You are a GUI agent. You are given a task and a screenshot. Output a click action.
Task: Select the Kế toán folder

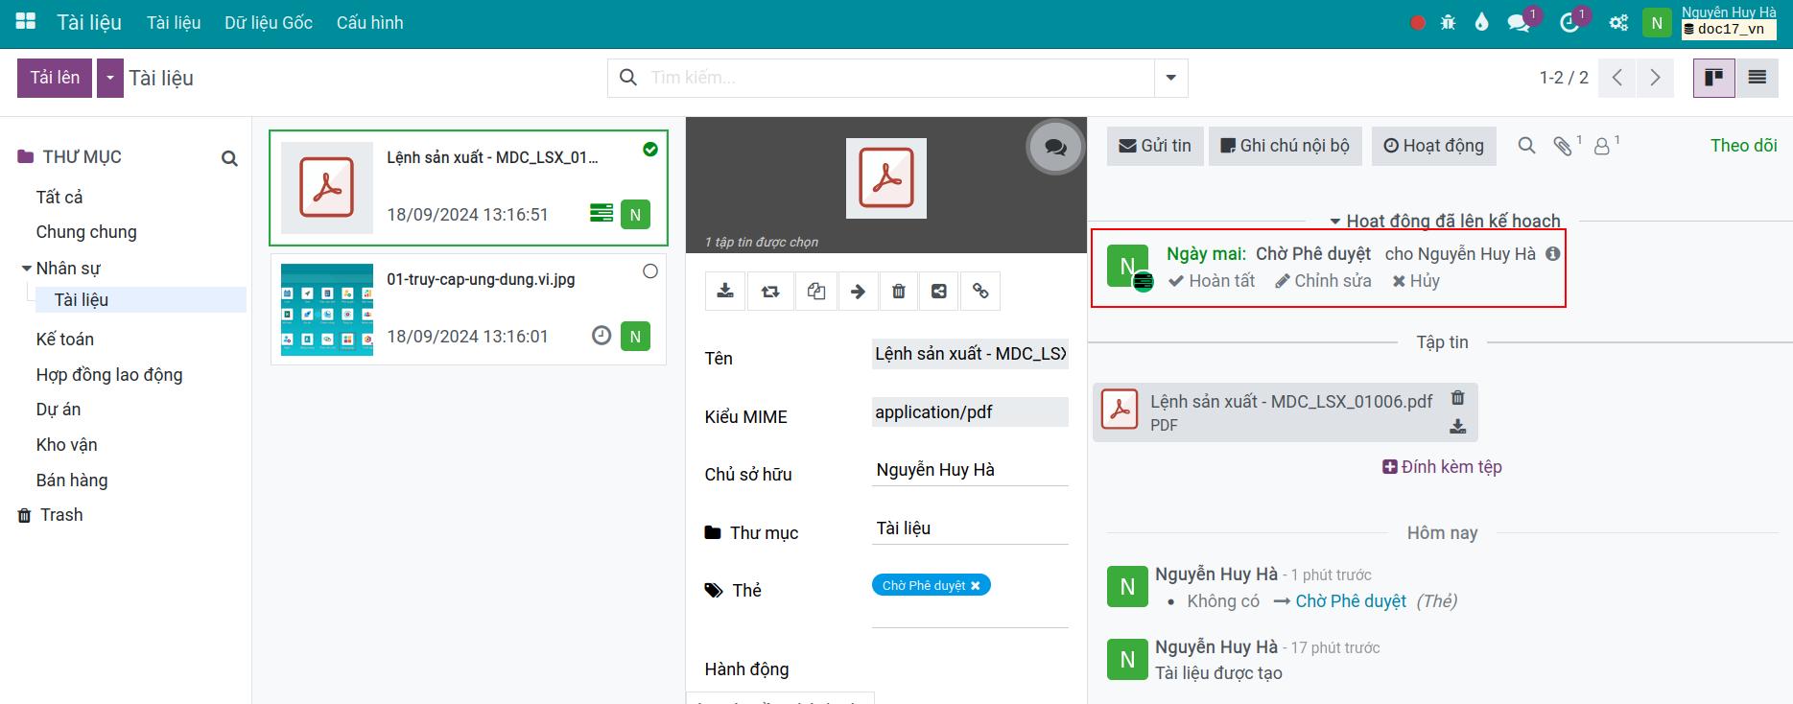click(65, 340)
